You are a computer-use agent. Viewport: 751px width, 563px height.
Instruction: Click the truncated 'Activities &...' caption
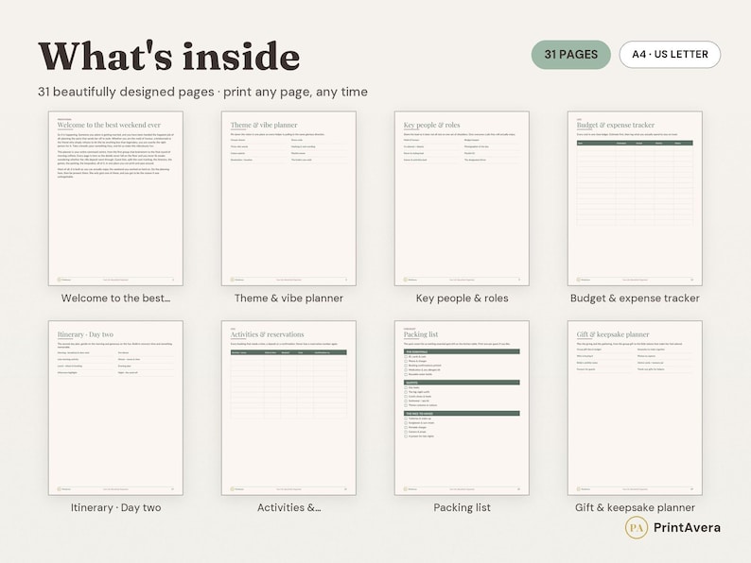[288, 507]
